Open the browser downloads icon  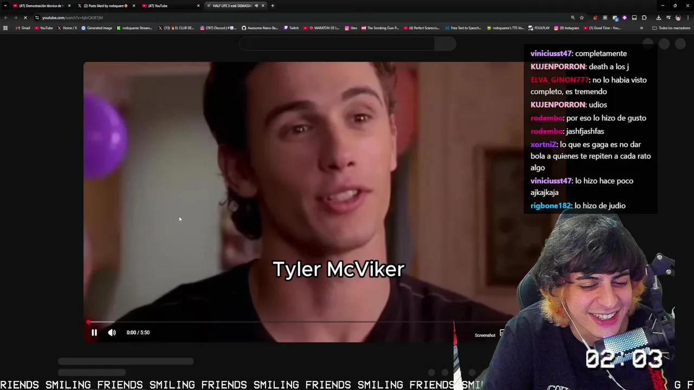tap(659, 17)
